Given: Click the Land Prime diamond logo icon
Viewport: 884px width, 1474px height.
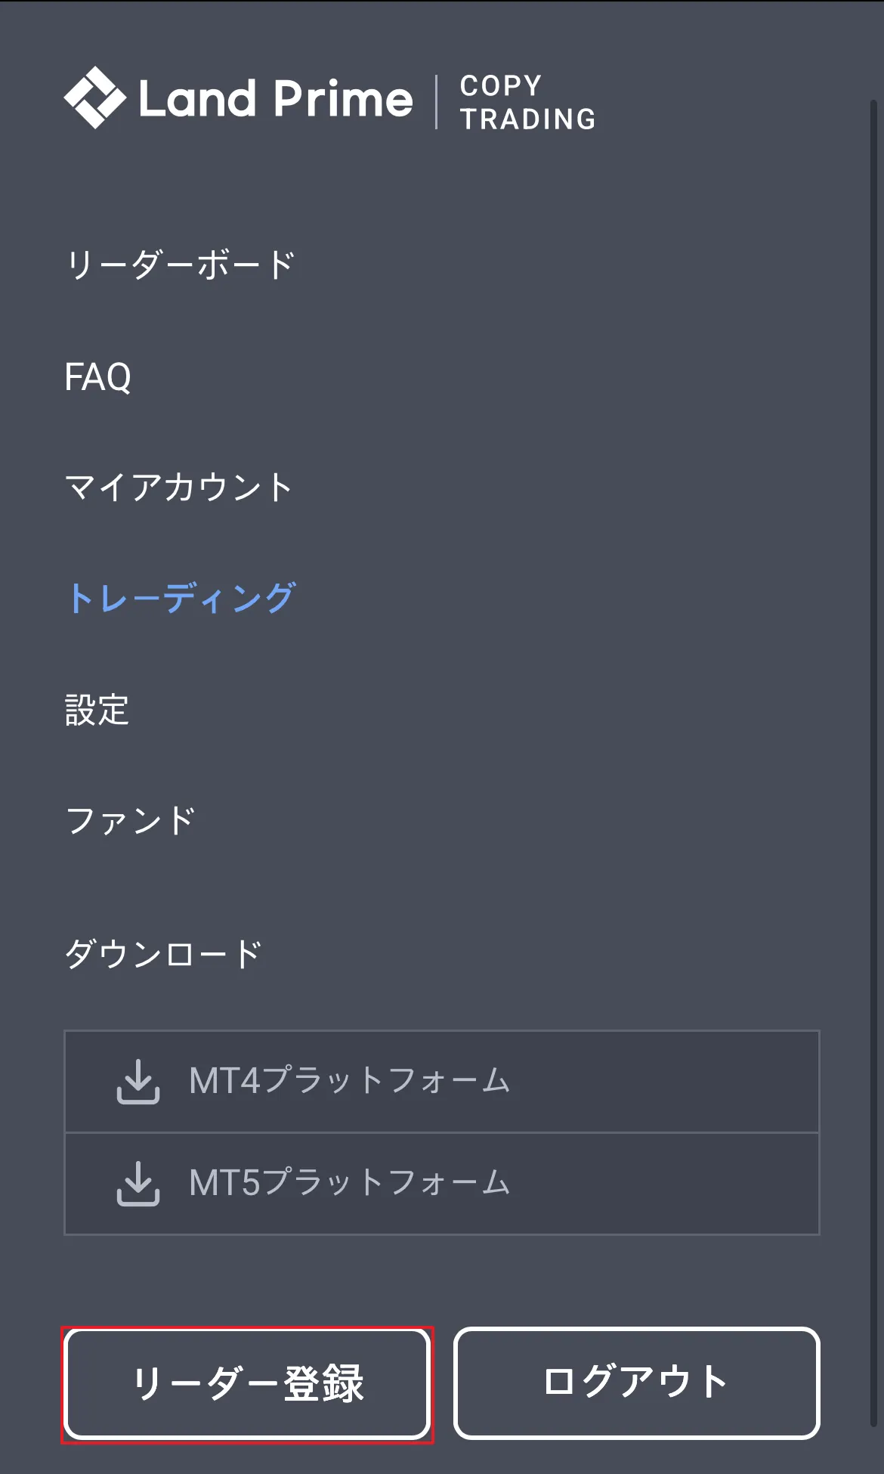Looking at the screenshot, I should [94, 98].
